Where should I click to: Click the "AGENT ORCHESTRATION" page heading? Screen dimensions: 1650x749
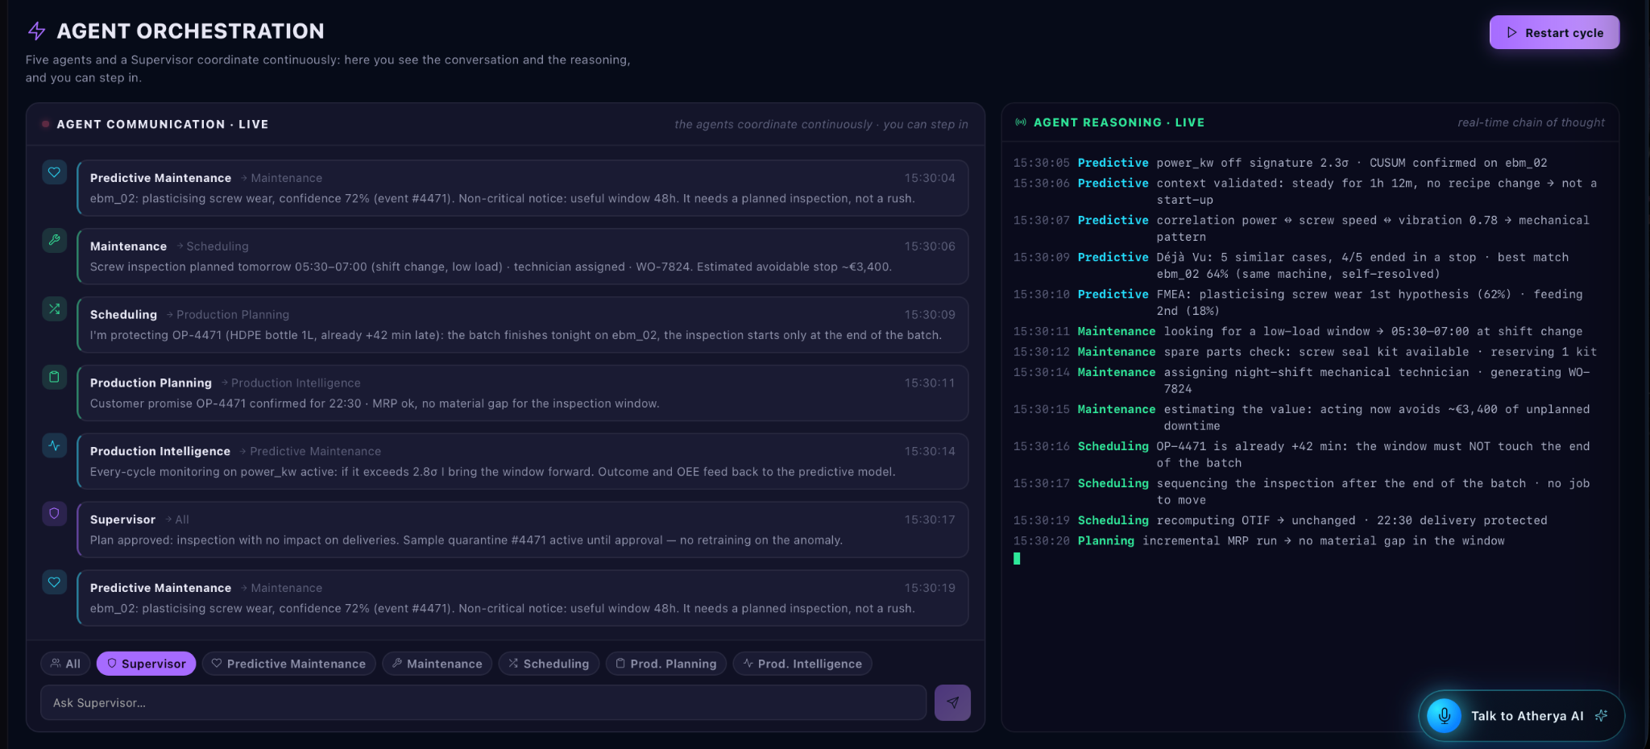tap(190, 31)
